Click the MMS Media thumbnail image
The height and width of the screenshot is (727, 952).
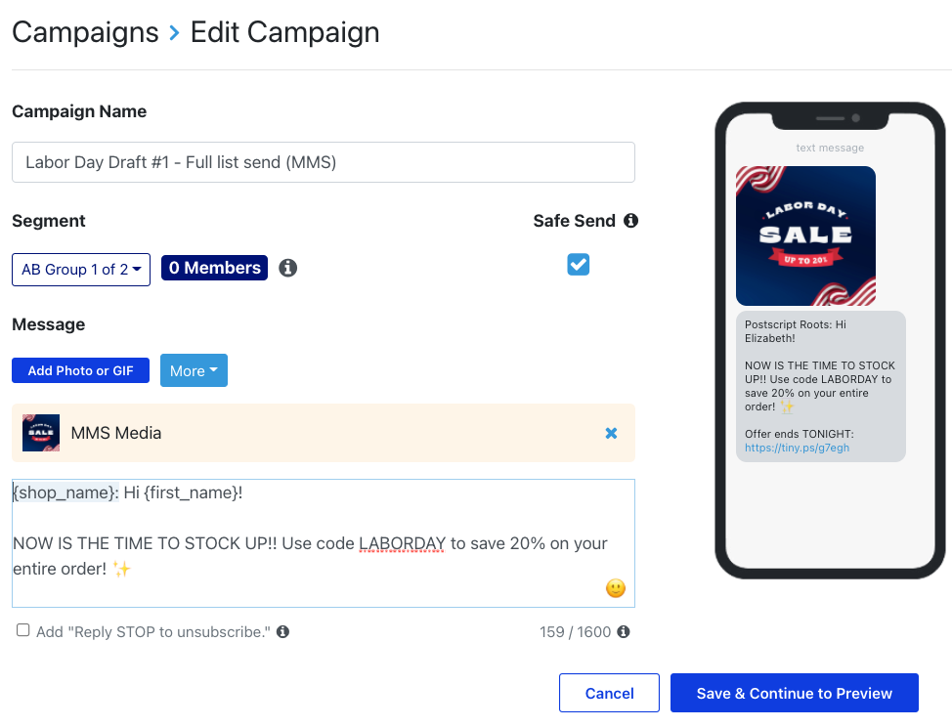41,433
